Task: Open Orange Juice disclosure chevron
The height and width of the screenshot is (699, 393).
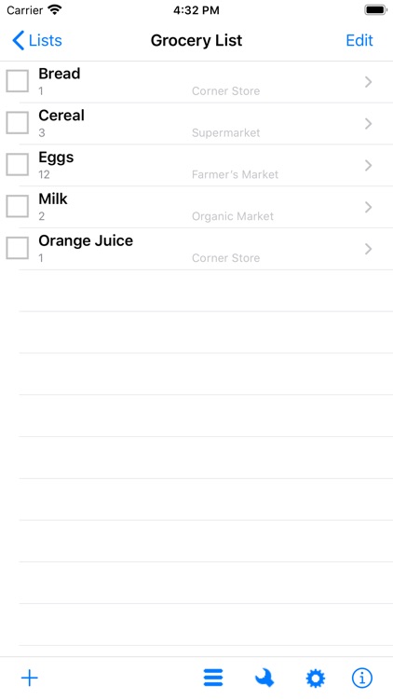Action: (369, 249)
